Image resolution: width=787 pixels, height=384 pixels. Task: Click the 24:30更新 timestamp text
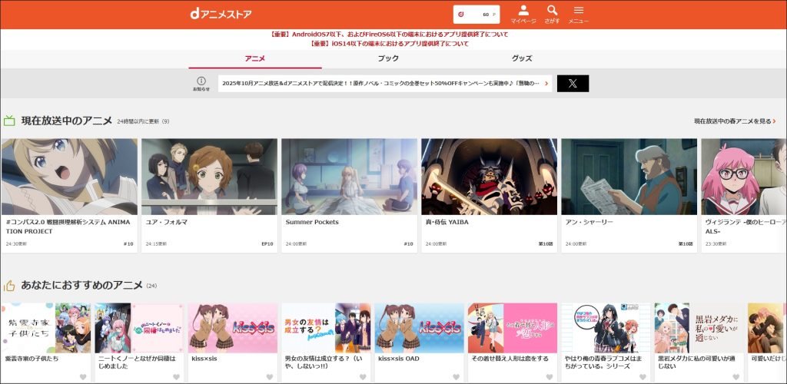[x=17, y=244]
